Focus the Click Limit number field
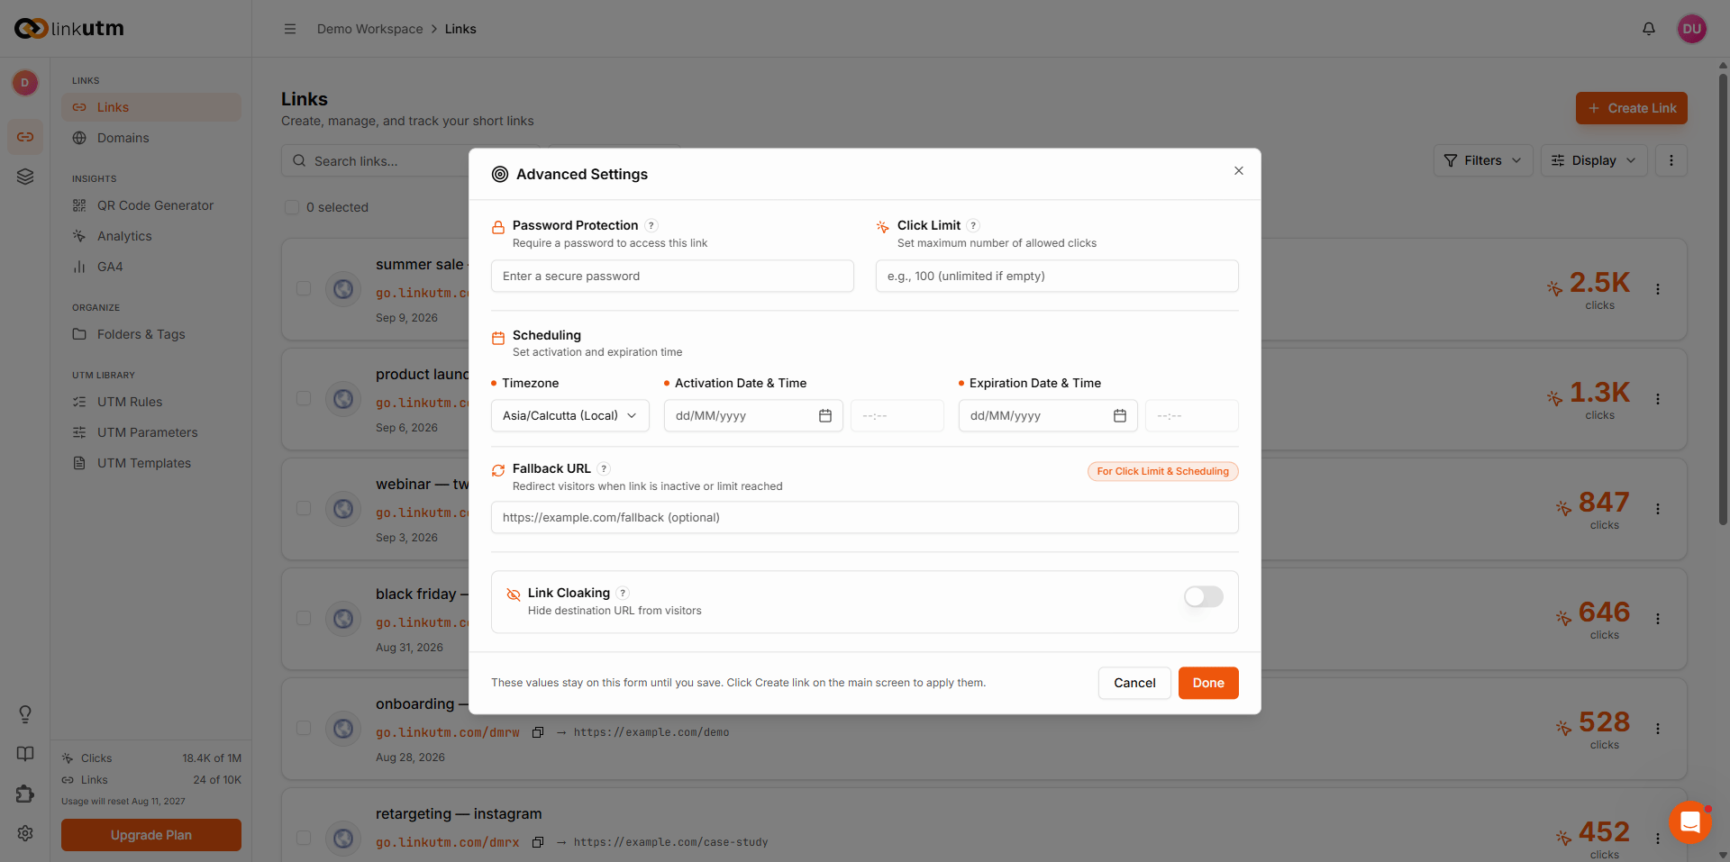1730x862 pixels. coord(1057,277)
